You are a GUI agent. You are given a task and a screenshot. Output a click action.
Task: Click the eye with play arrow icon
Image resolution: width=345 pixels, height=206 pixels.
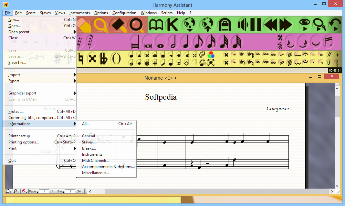click(x=305, y=25)
